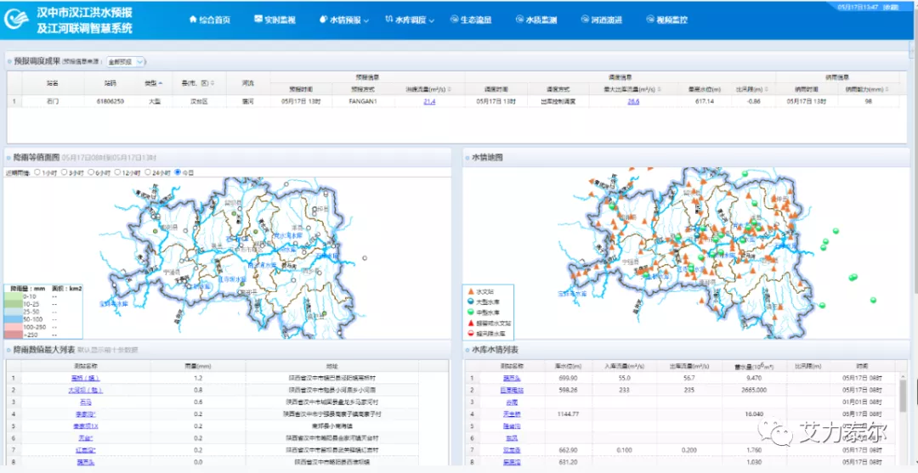Click the 河道演进 navigation icon

[x=585, y=20]
